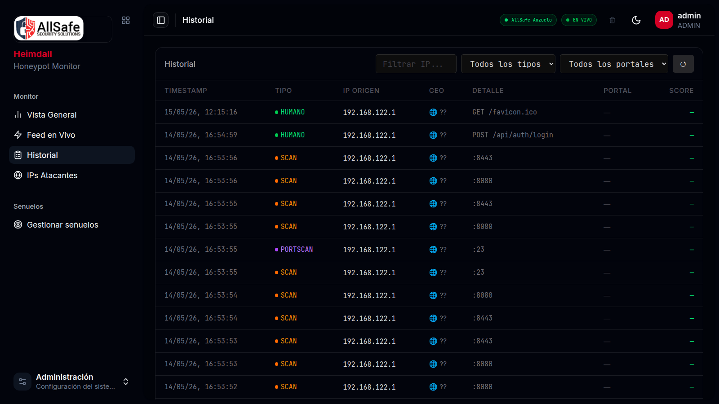This screenshot has height=404, width=719.
Task: Expand the Administración menu chevron
Action: pos(126,382)
